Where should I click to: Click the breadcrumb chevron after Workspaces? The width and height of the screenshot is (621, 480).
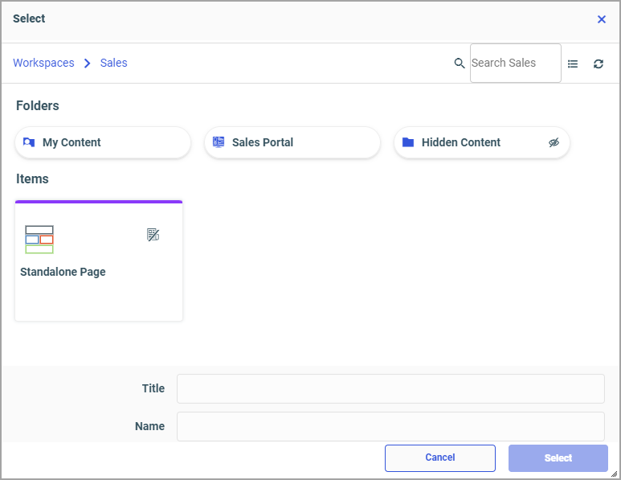pos(88,64)
